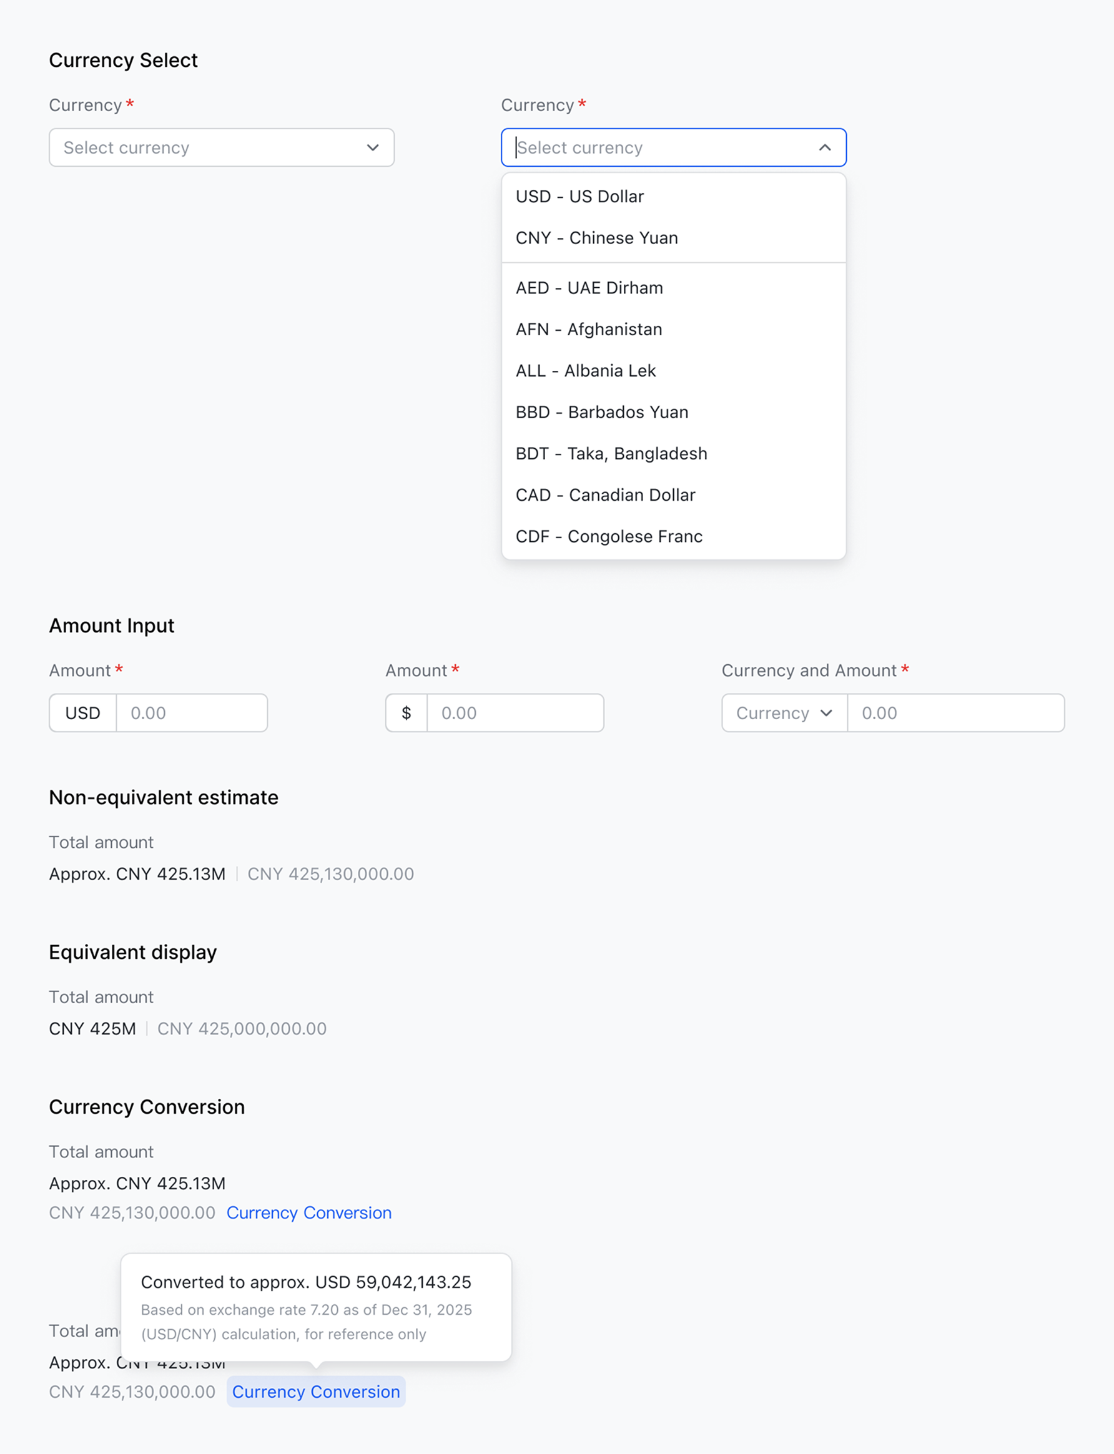The image size is (1114, 1454).
Task: Click the $ prefix symbol on the Amount field
Action: 406,713
